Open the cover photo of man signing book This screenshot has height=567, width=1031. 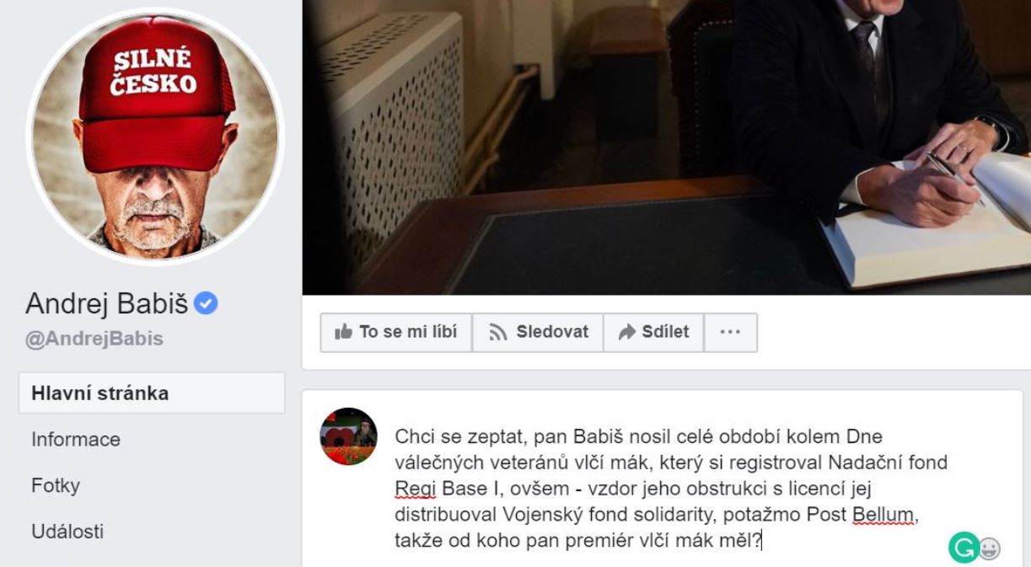tap(666, 147)
